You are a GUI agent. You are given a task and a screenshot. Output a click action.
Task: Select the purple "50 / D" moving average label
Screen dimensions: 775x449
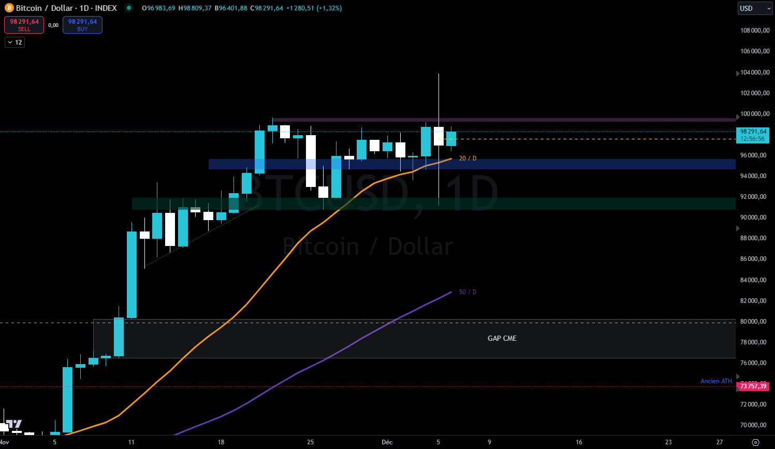coord(467,292)
